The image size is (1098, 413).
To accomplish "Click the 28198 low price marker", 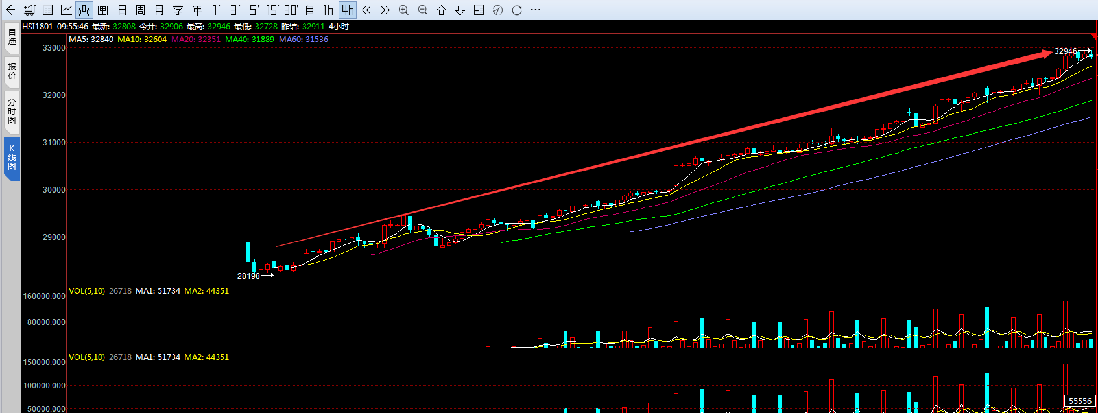I will click(248, 276).
